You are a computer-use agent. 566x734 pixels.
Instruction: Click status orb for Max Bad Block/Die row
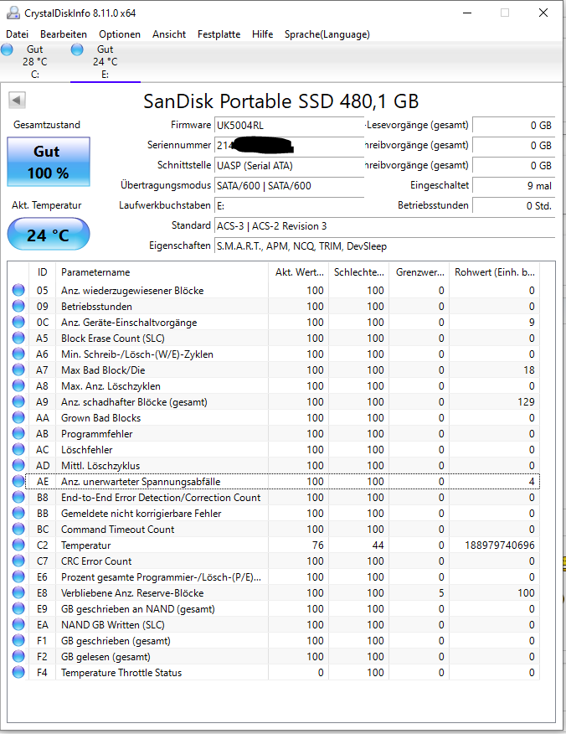coord(18,370)
